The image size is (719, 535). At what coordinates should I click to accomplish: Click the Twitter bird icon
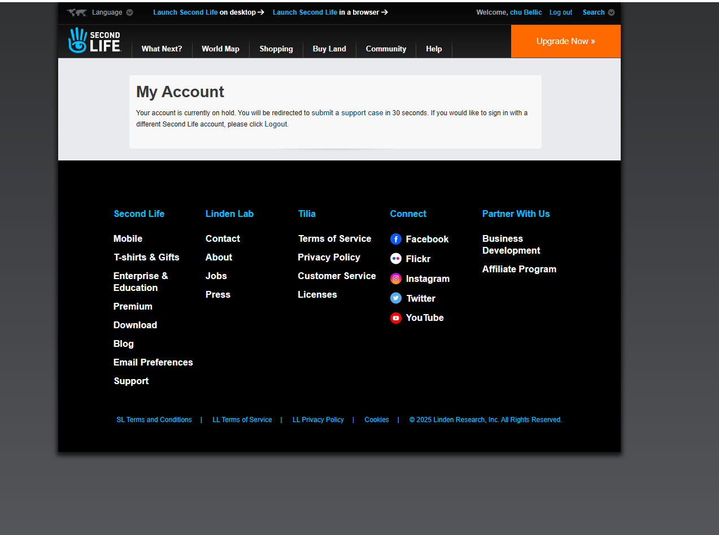click(396, 298)
